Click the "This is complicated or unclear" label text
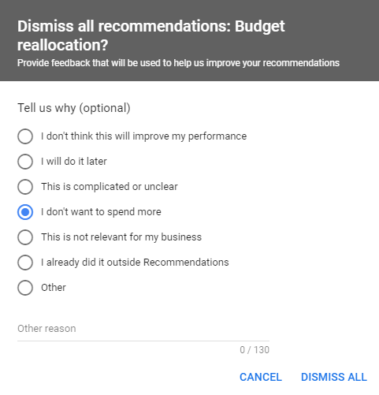The width and height of the screenshot is (379, 395). (x=110, y=187)
